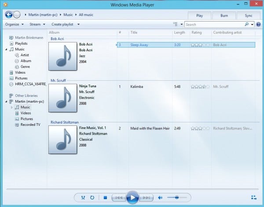
Task: Select the Kalimba track
Action: pyautogui.click(x=186, y=87)
